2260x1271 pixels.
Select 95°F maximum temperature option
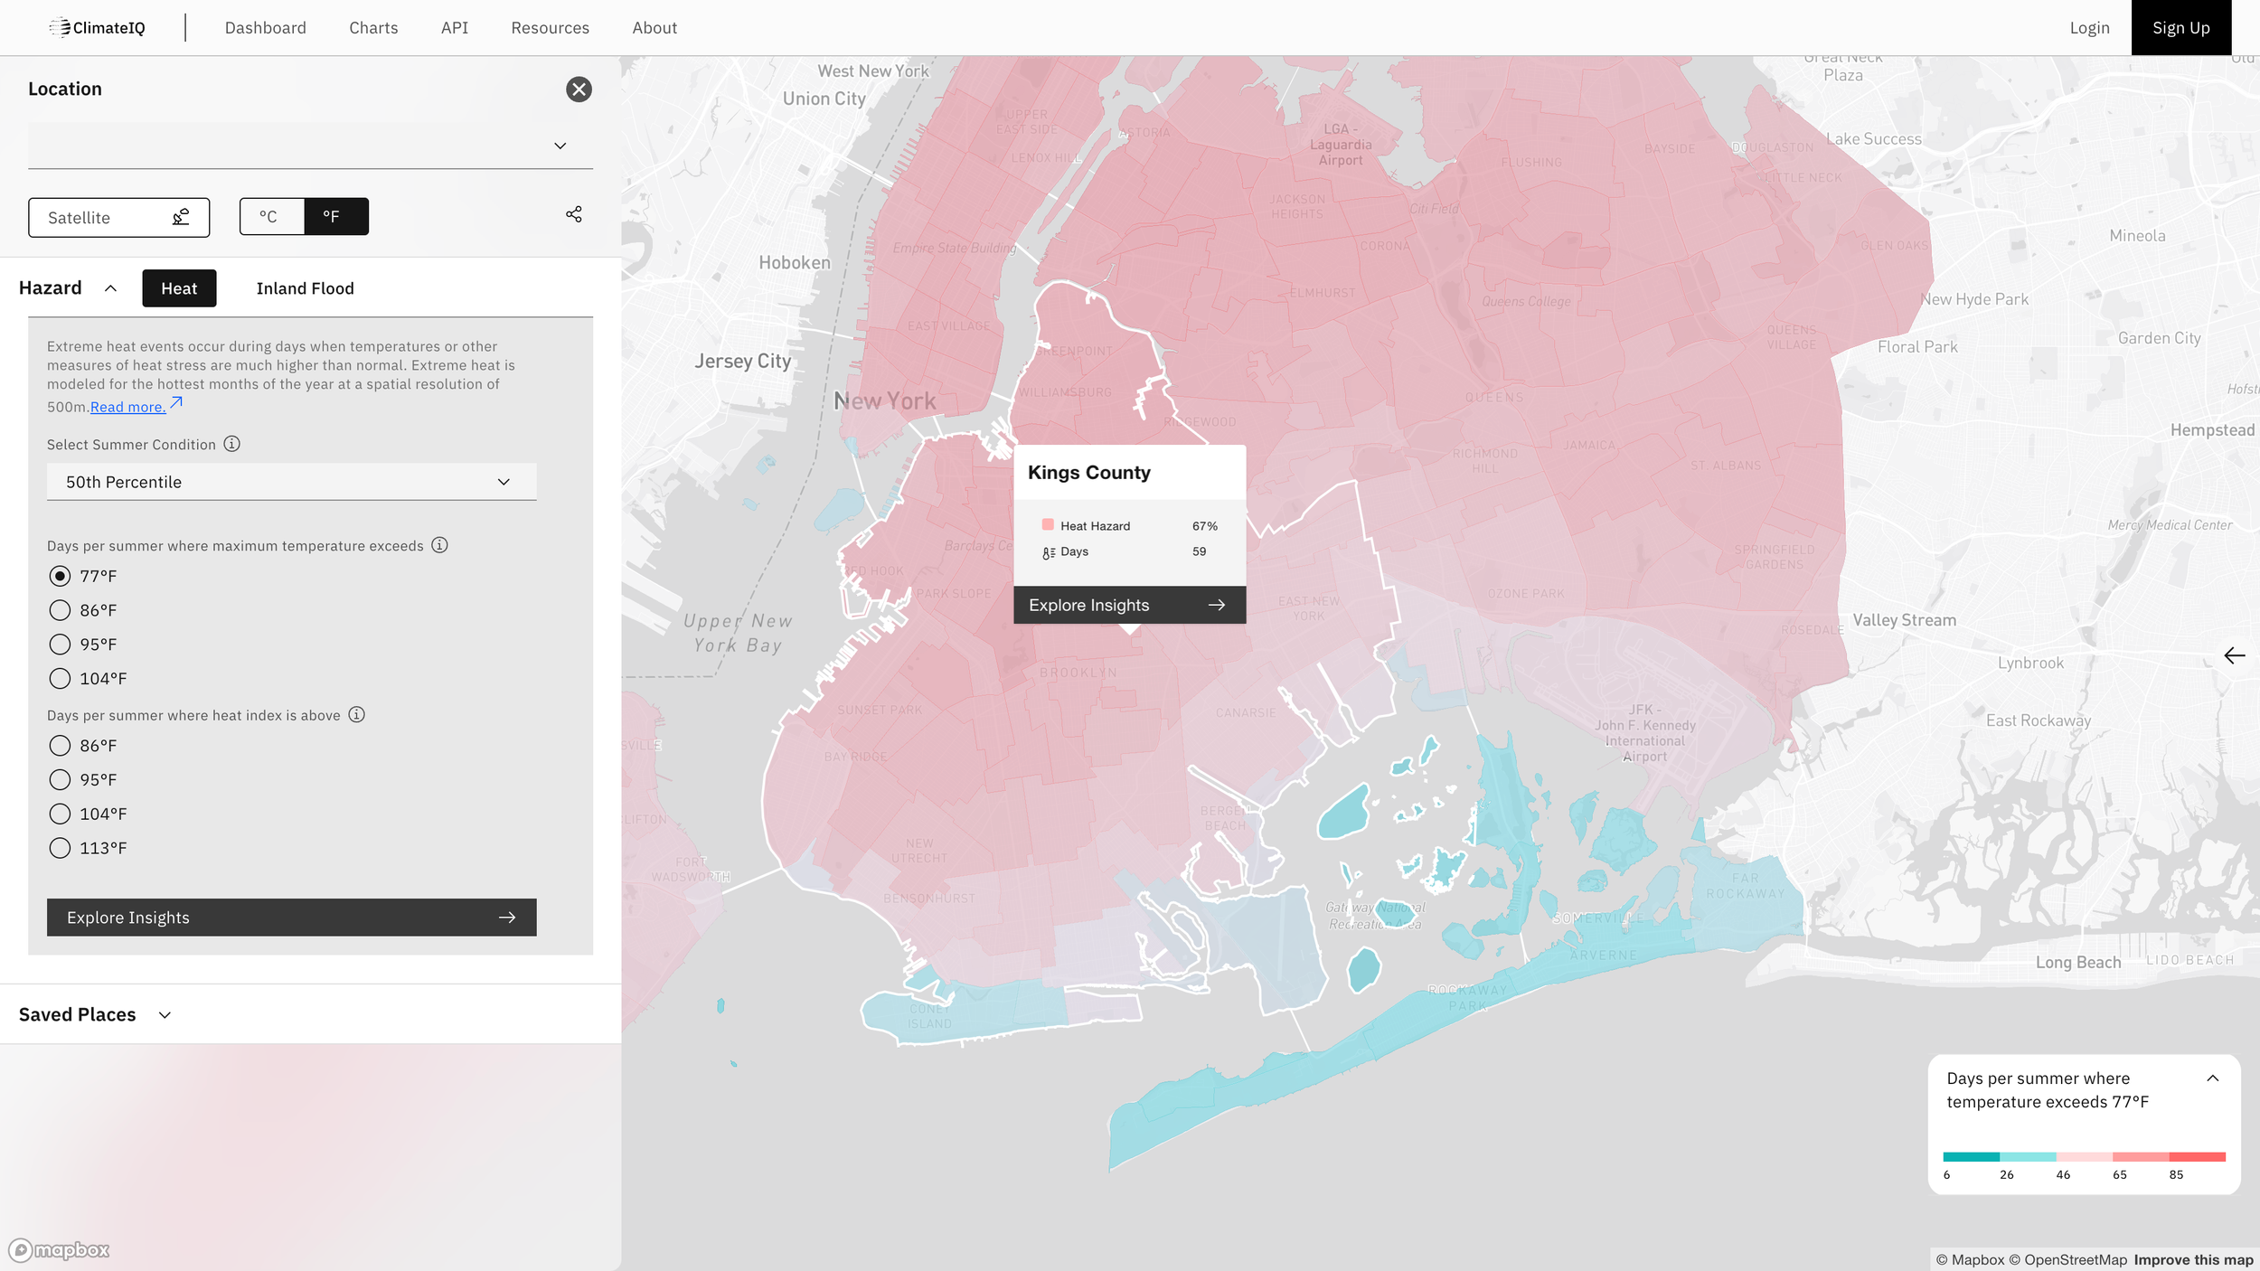[60, 645]
